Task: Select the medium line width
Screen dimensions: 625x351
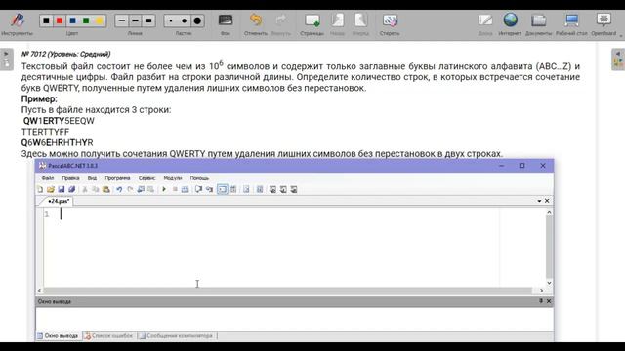Action: [x=135, y=20]
